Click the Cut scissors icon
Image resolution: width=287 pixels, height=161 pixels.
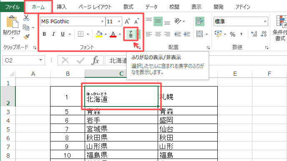click(x=26, y=18)
